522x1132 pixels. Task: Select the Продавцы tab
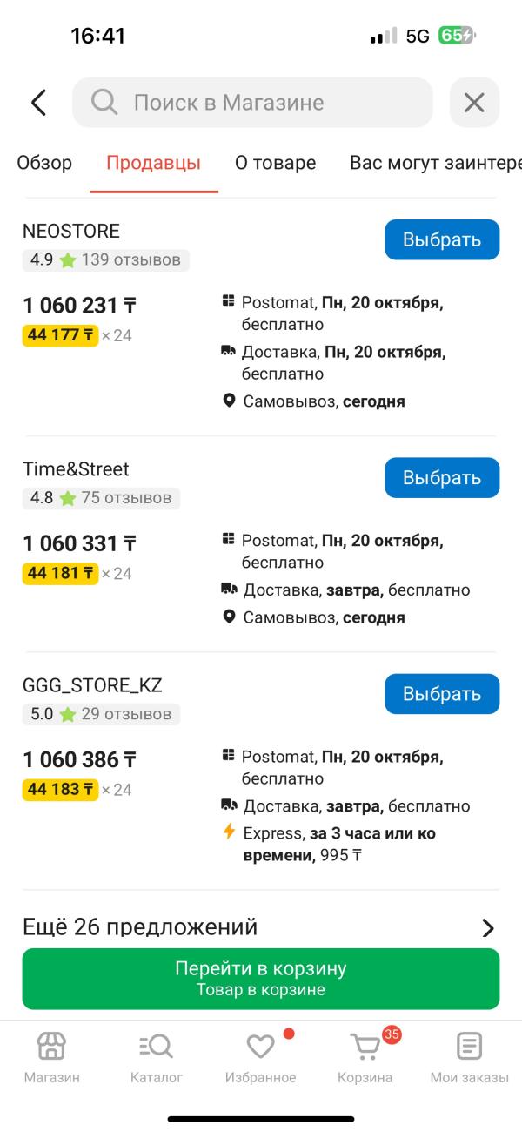point(153,163)
